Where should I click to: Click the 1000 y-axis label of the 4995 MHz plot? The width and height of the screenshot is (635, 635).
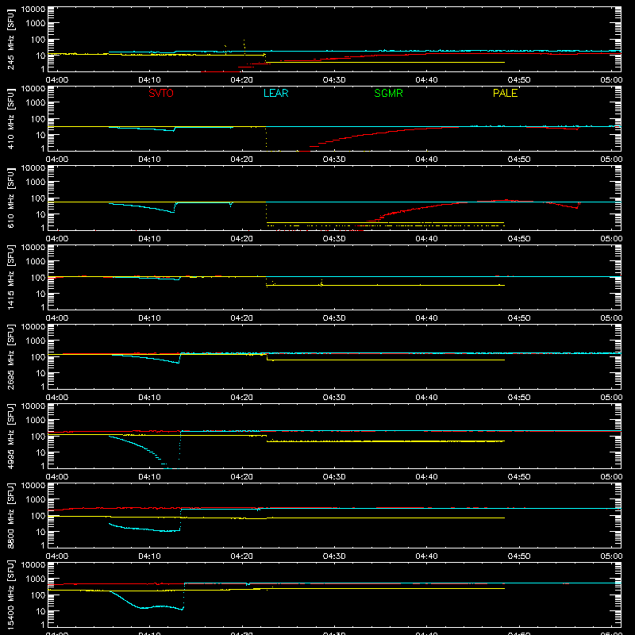[36, 420]
